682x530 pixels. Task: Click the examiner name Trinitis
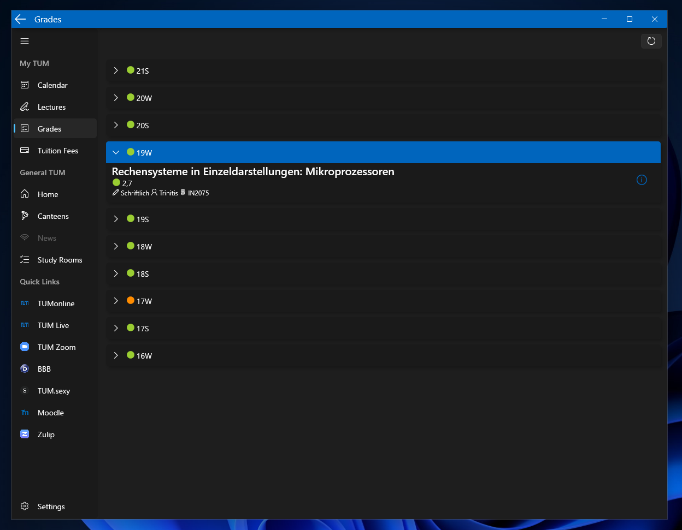(x=169, y=193)
